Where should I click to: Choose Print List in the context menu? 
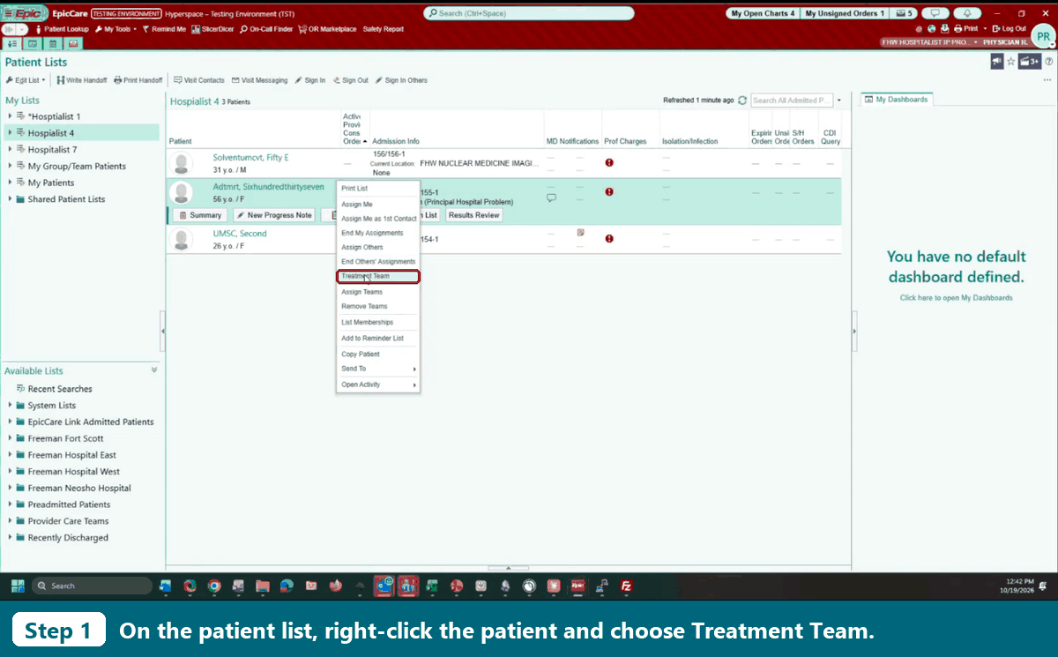point(378,189)
